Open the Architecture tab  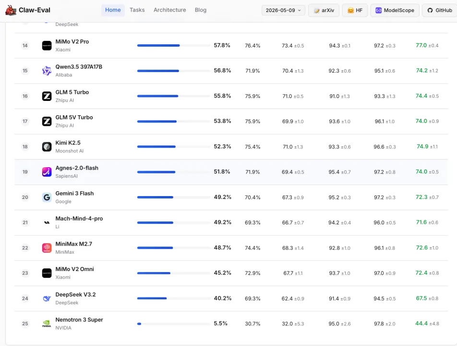pyautogui.click(x=169, y=10)
